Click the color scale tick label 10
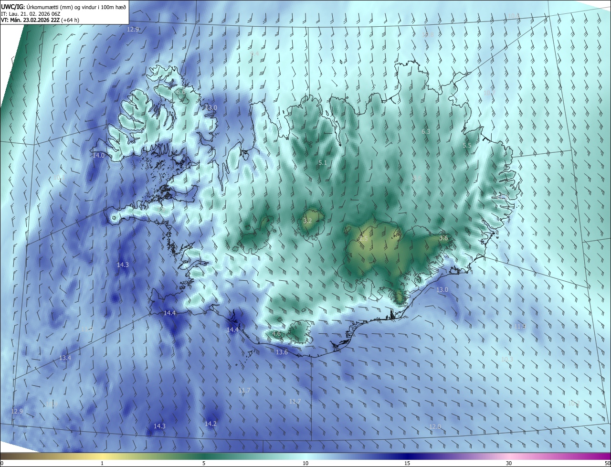This screenshot has width=611, height=467. (x=305, y=463)
